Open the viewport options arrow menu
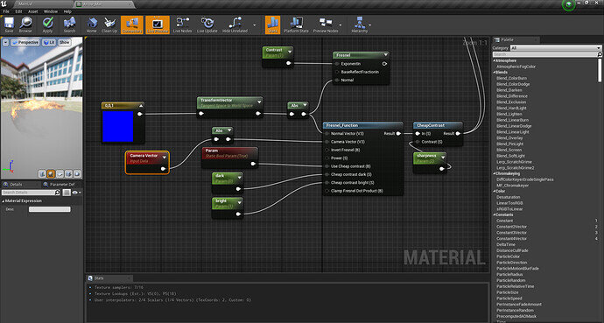This screenshot has width=604, height=323. tap(6, 42)
